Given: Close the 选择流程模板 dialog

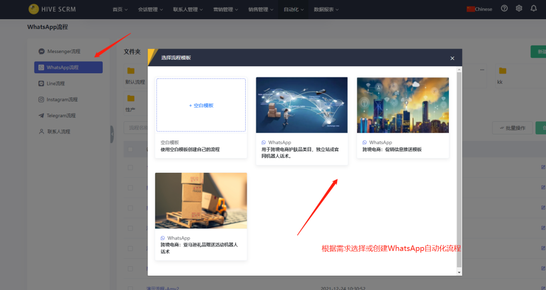Looking at the screenshot, I should 452,58.
